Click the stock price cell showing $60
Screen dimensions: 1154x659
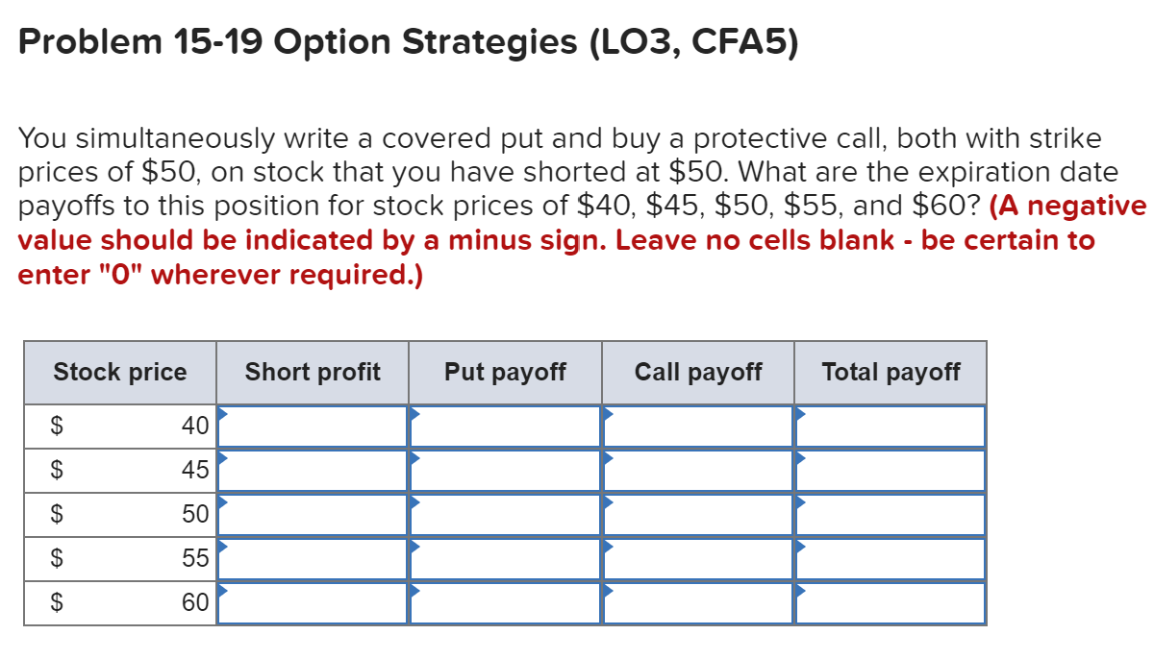click(x=119, y=602)
